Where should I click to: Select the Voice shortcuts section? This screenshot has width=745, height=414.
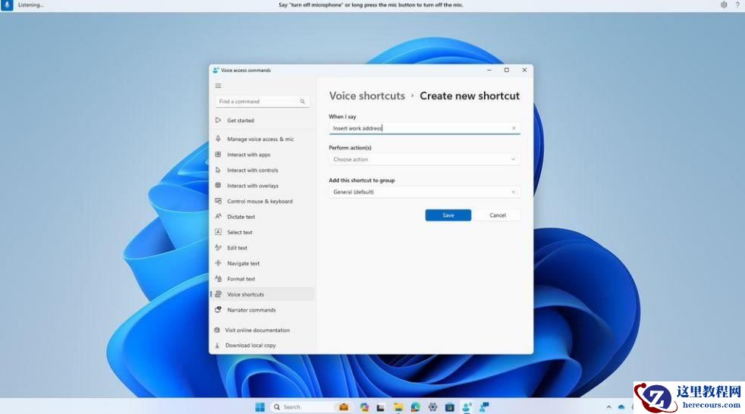(x=262, y=294)
